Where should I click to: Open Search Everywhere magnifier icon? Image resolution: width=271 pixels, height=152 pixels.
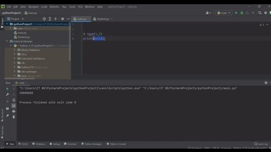[260, 13]
